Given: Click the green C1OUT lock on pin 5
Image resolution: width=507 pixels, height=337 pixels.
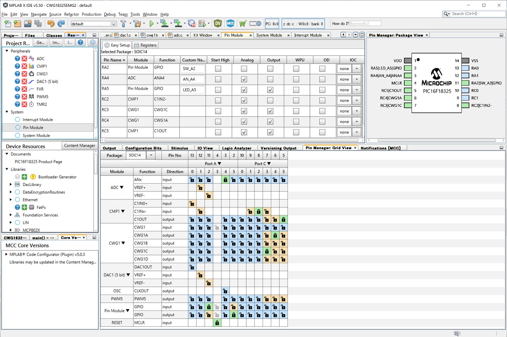Looking at the screenshot, I should [x=283, y=219].
